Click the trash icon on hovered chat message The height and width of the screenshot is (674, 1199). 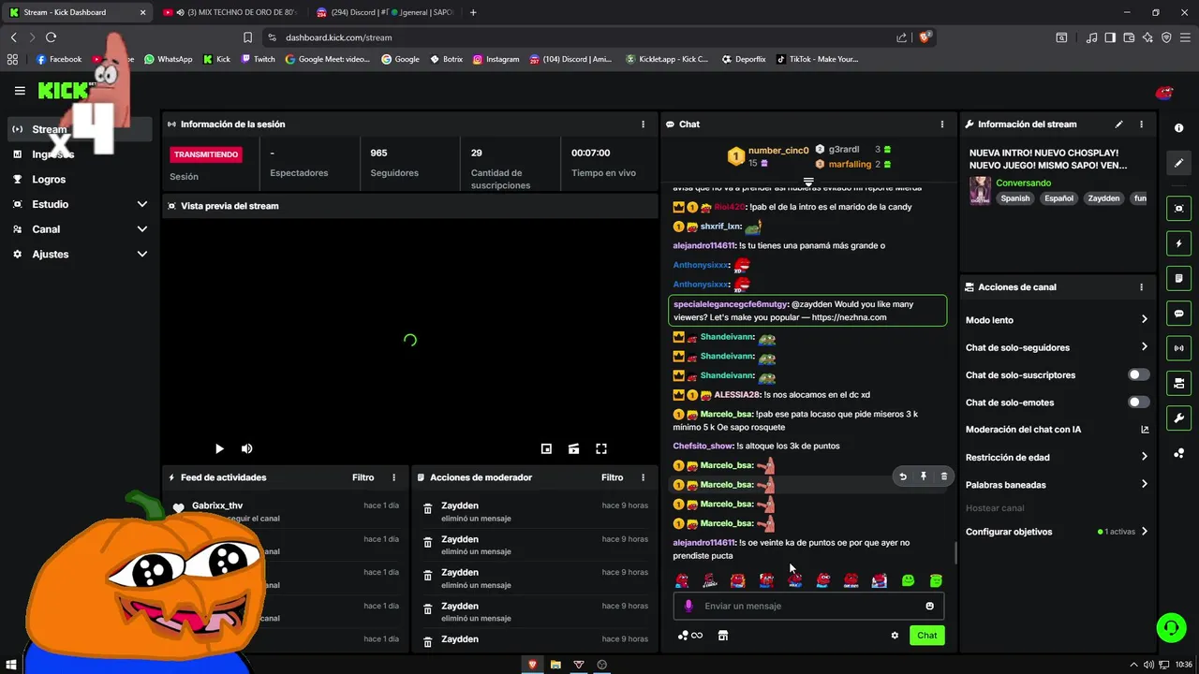(x=943, y=476)
